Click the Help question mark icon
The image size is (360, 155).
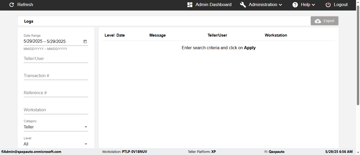coord(295,5)
